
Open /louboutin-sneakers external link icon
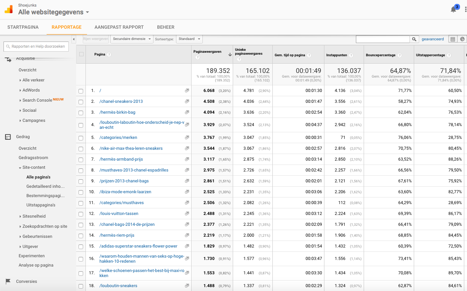click(x=187, y=286)
